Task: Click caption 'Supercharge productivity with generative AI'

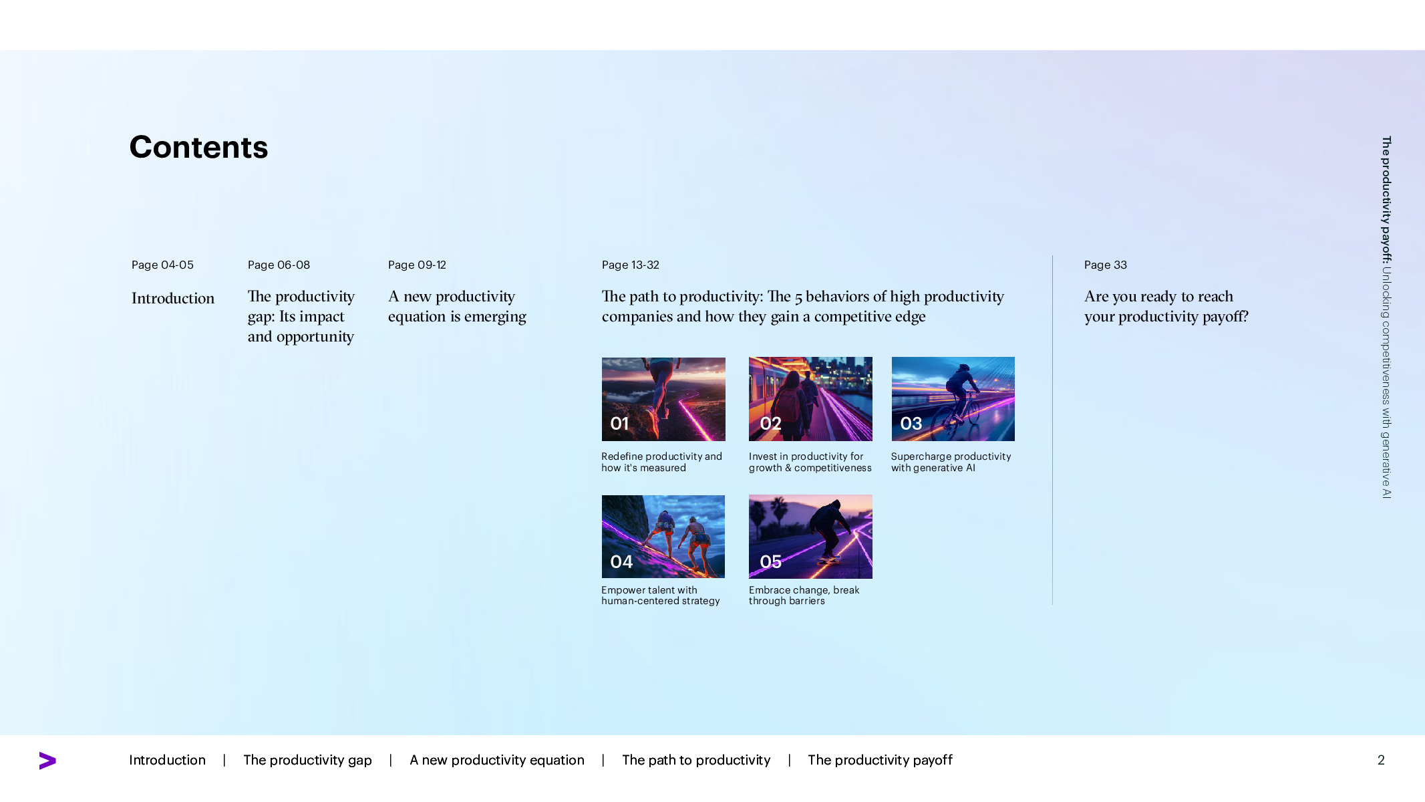Action: click(x=951, y=462)
